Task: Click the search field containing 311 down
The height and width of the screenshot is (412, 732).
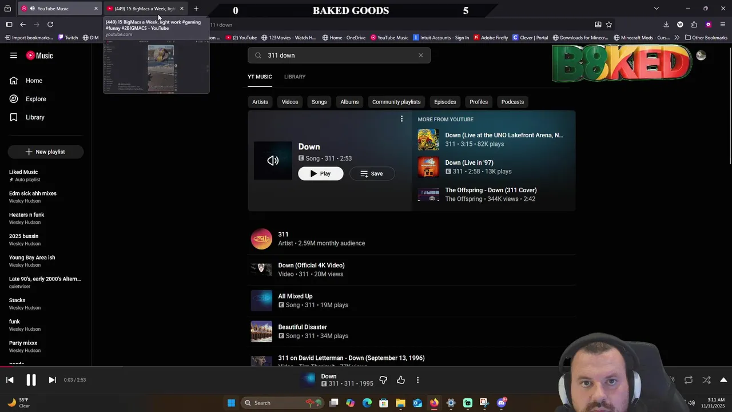Action: 340,56
